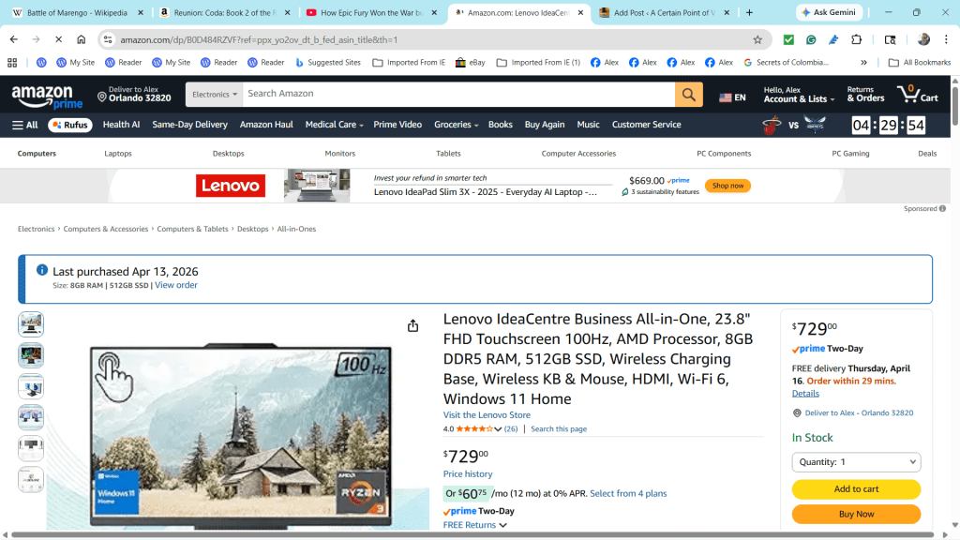Open the All hamburger menu
This screenshot has width=960, height=540.
coord(25,125)
